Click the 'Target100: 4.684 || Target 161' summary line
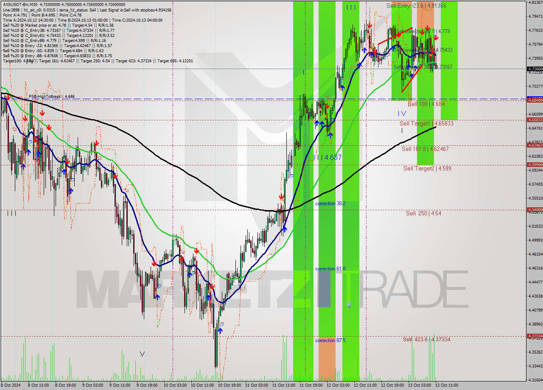The image size is (543, 390). (x=98, y=61)
